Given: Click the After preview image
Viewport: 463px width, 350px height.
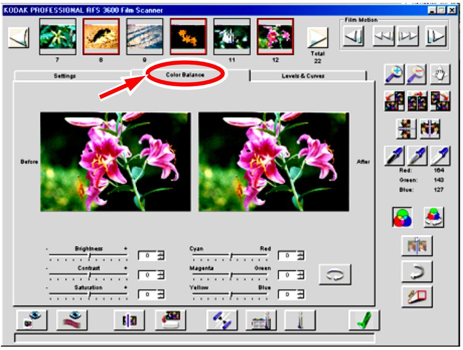Looking at the screenshot, I should point(274,162).
